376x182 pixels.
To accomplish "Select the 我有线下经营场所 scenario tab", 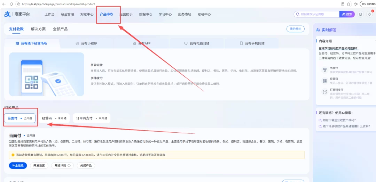I will click(32, 43).
